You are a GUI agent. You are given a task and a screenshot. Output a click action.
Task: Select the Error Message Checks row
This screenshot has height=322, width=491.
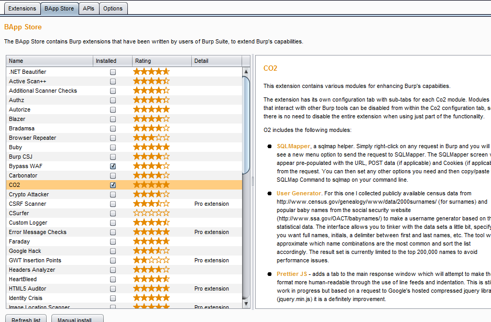pyautogui.click(x=124, y=232)
